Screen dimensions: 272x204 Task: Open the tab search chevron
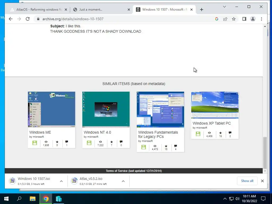(x=224, y=7)
